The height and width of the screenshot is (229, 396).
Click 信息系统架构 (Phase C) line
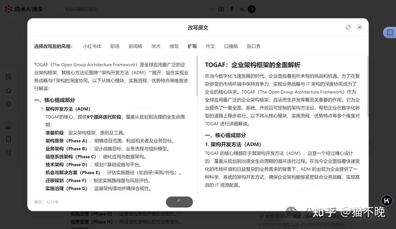coord(96,157)
